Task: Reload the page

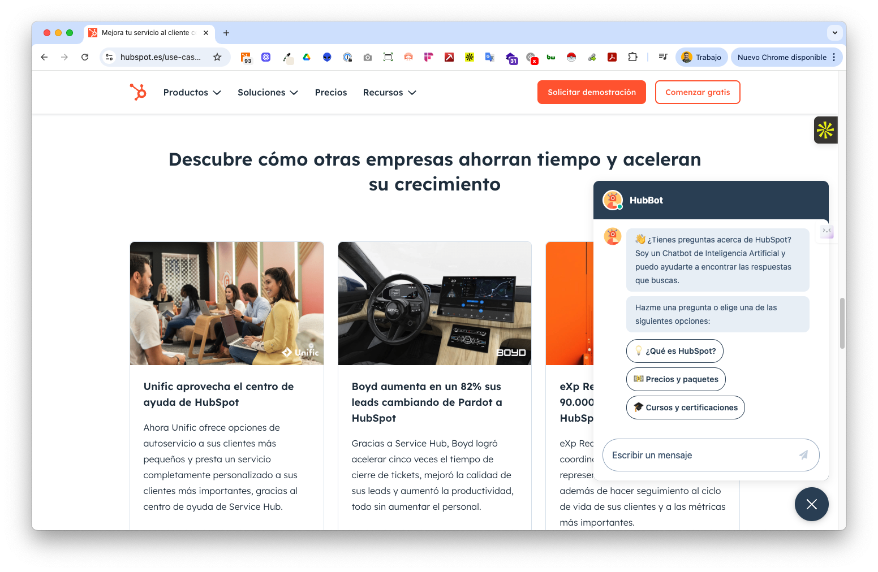Action: point(85,57)
